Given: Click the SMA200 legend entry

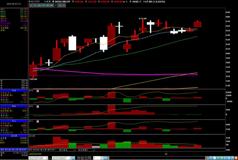Looking at the screenshot, I should [14, 21].
